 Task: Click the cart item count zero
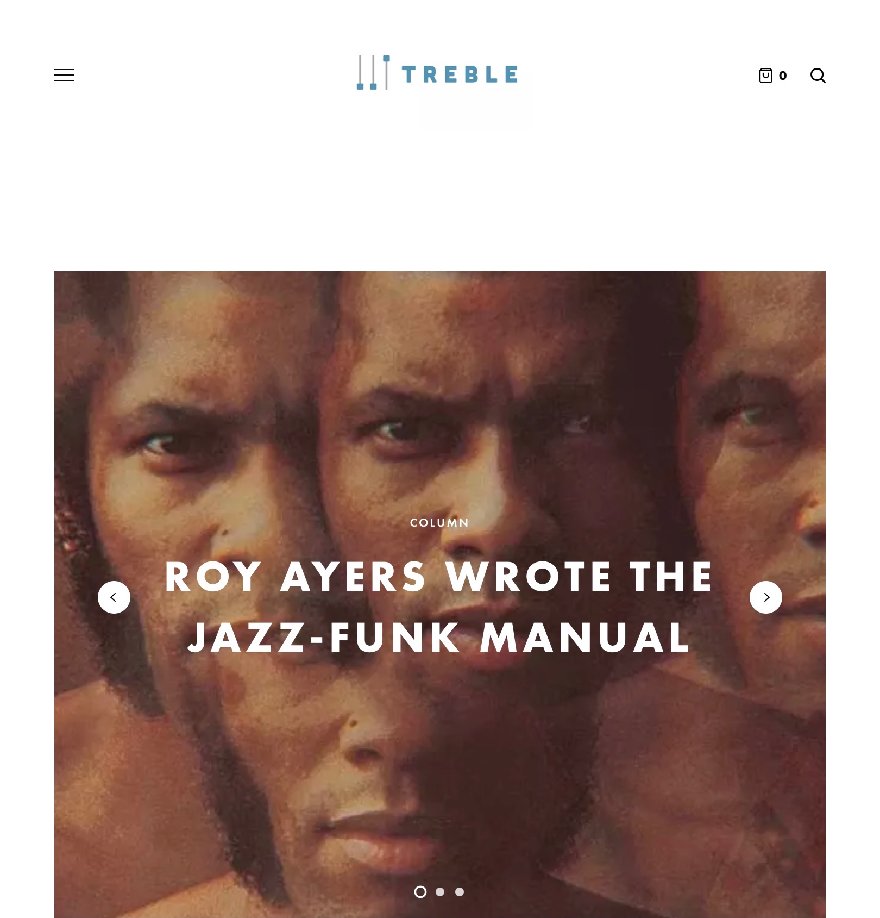click(782, 76)
